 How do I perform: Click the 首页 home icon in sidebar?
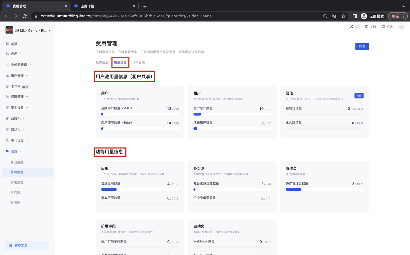[x=7, y=44]
